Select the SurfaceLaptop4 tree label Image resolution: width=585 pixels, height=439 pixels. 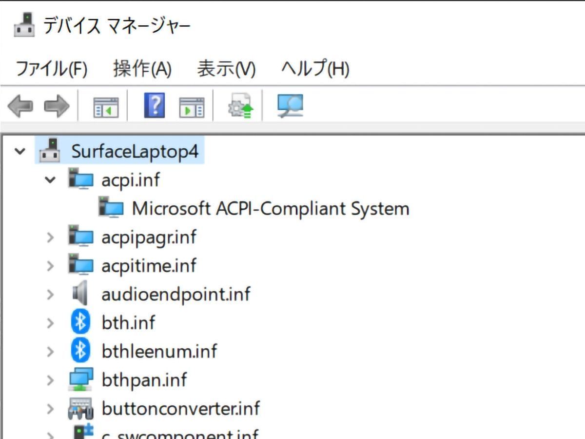(x=135, y=151)
